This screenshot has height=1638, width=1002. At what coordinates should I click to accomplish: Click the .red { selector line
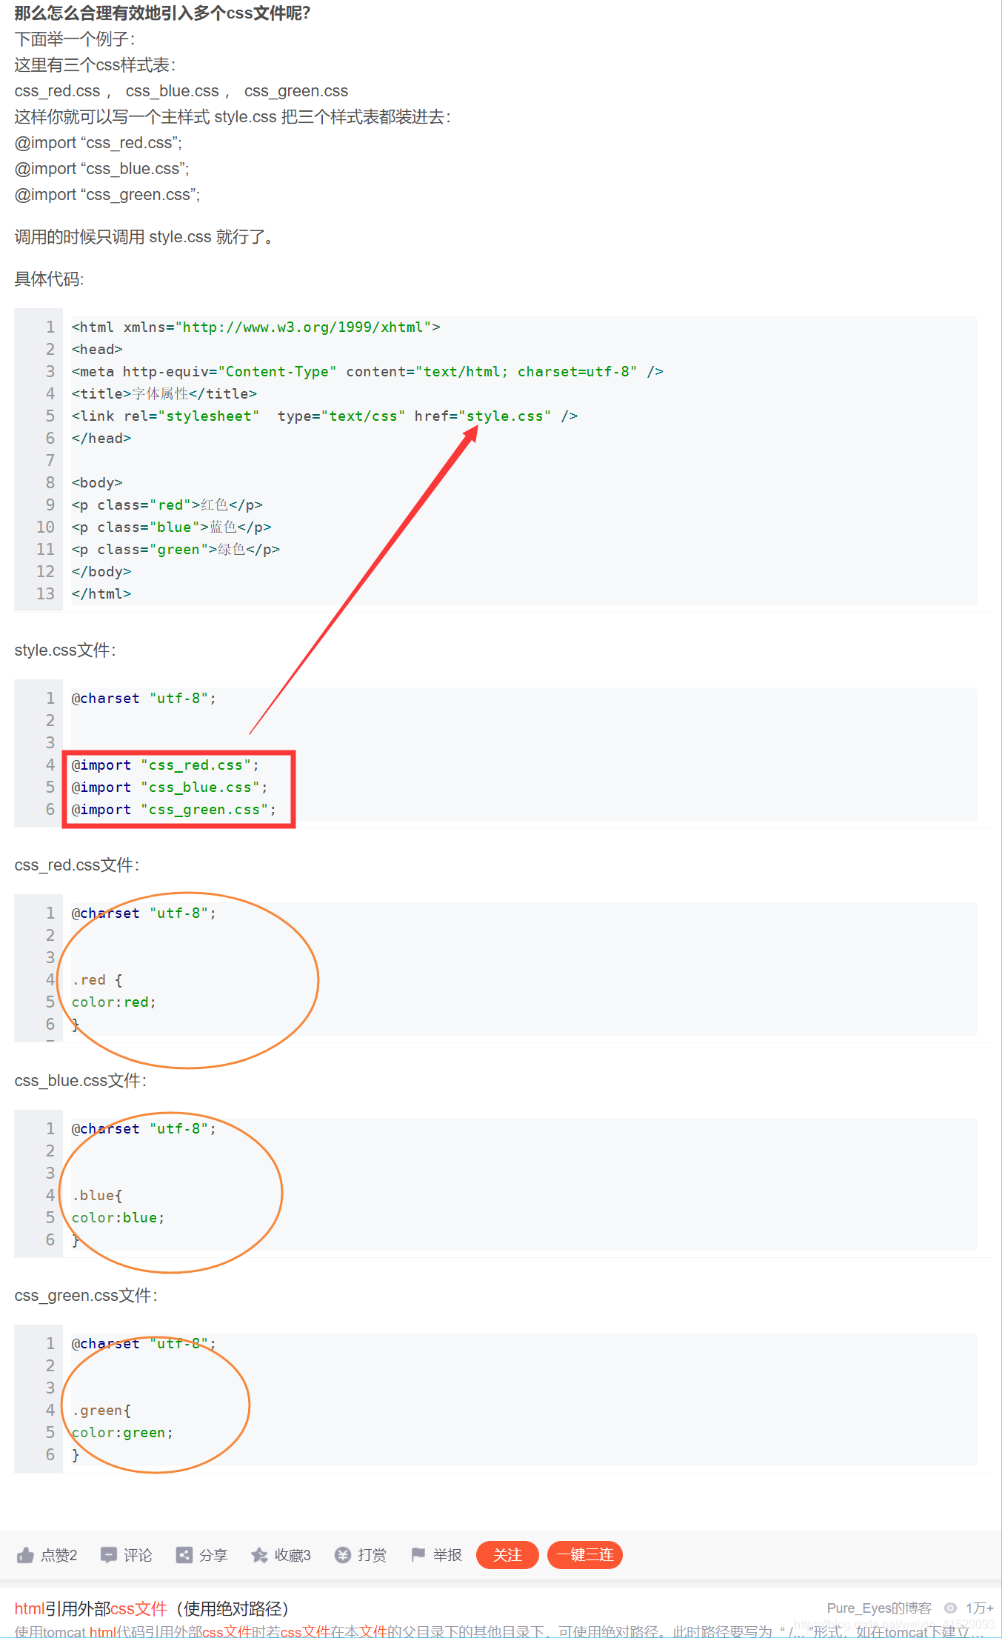click(x=97, y=980)
